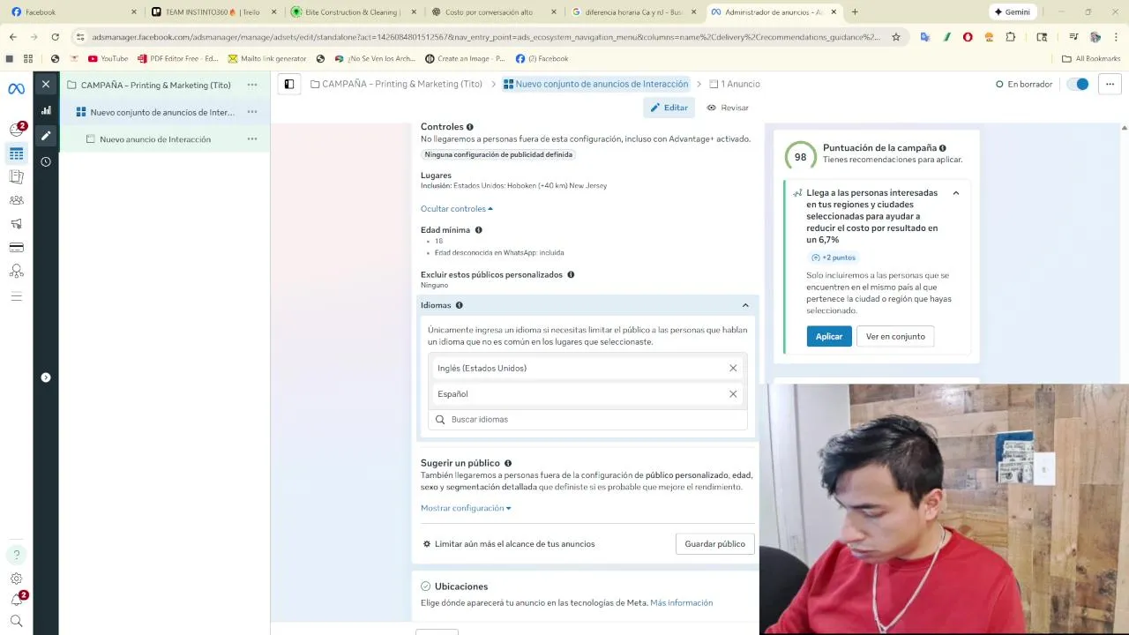The image size is (1129, 635).
Task: Toggle the side panel layout icon
Action: 288,84
